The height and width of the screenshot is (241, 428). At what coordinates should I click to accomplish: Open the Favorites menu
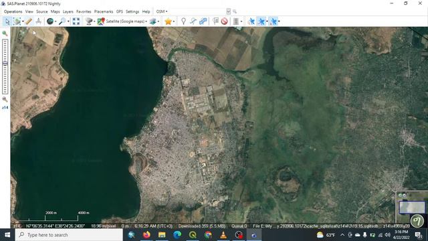click(84, 11)
